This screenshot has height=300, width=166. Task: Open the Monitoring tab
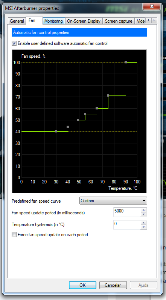click(x=53, y=21)
